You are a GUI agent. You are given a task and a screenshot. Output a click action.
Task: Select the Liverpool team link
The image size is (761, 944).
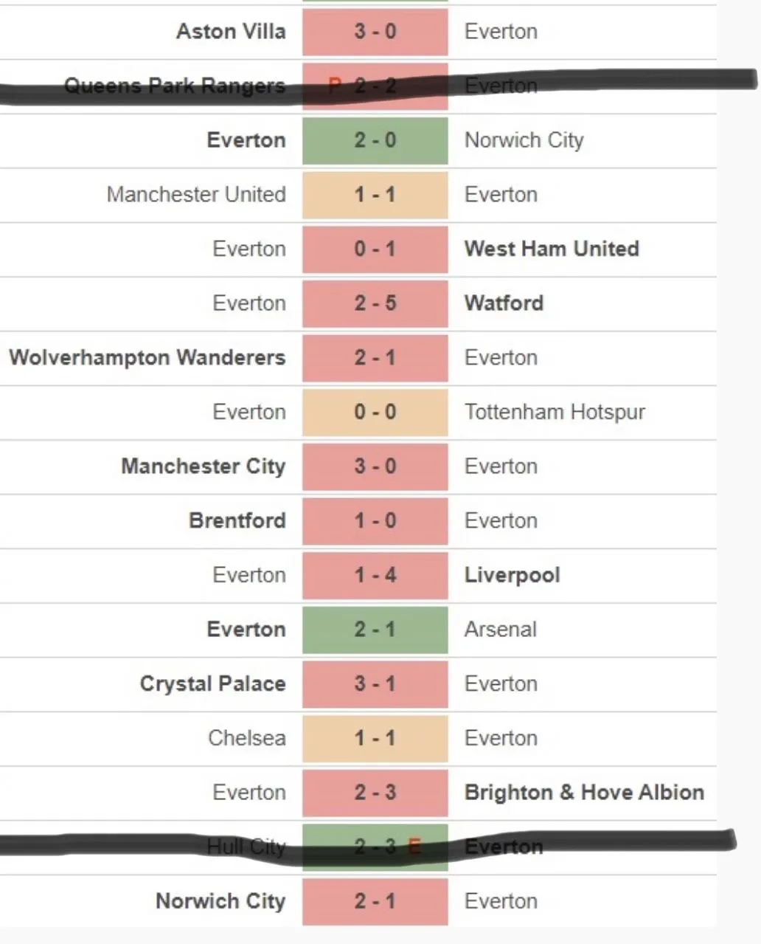[x=512, y=575]
